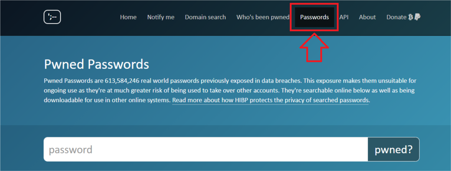Go to the Home page
Image resolution: width=451 pixels, height=171 pixels.
click(128, 17)
